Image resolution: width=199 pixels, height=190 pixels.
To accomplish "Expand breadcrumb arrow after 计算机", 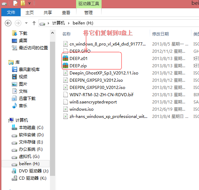I will (x=69, y=23).
